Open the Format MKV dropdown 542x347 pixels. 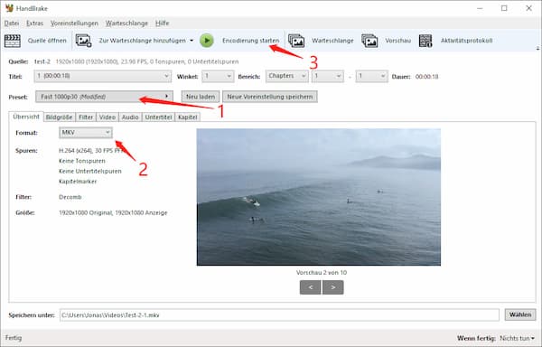(x=86, y=132)
